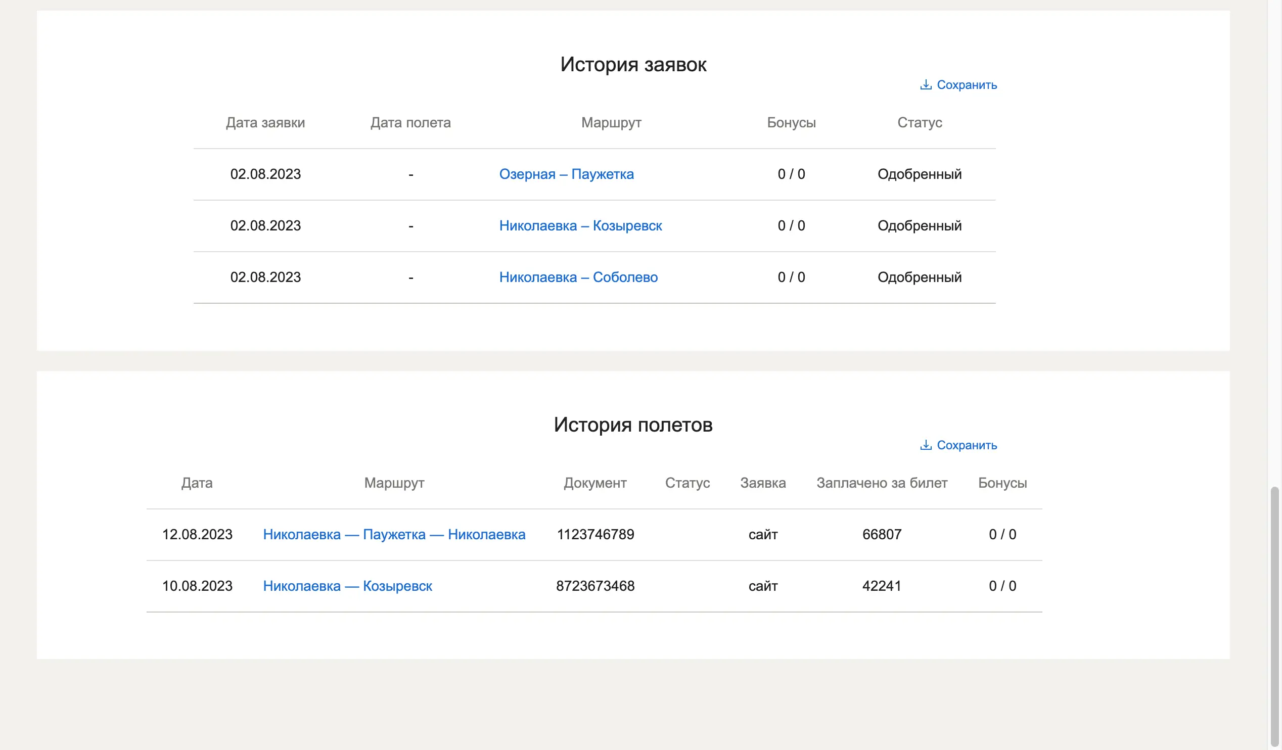Click the download icon in История полетов section
The image size is (1282, 750).
(927, 445)
